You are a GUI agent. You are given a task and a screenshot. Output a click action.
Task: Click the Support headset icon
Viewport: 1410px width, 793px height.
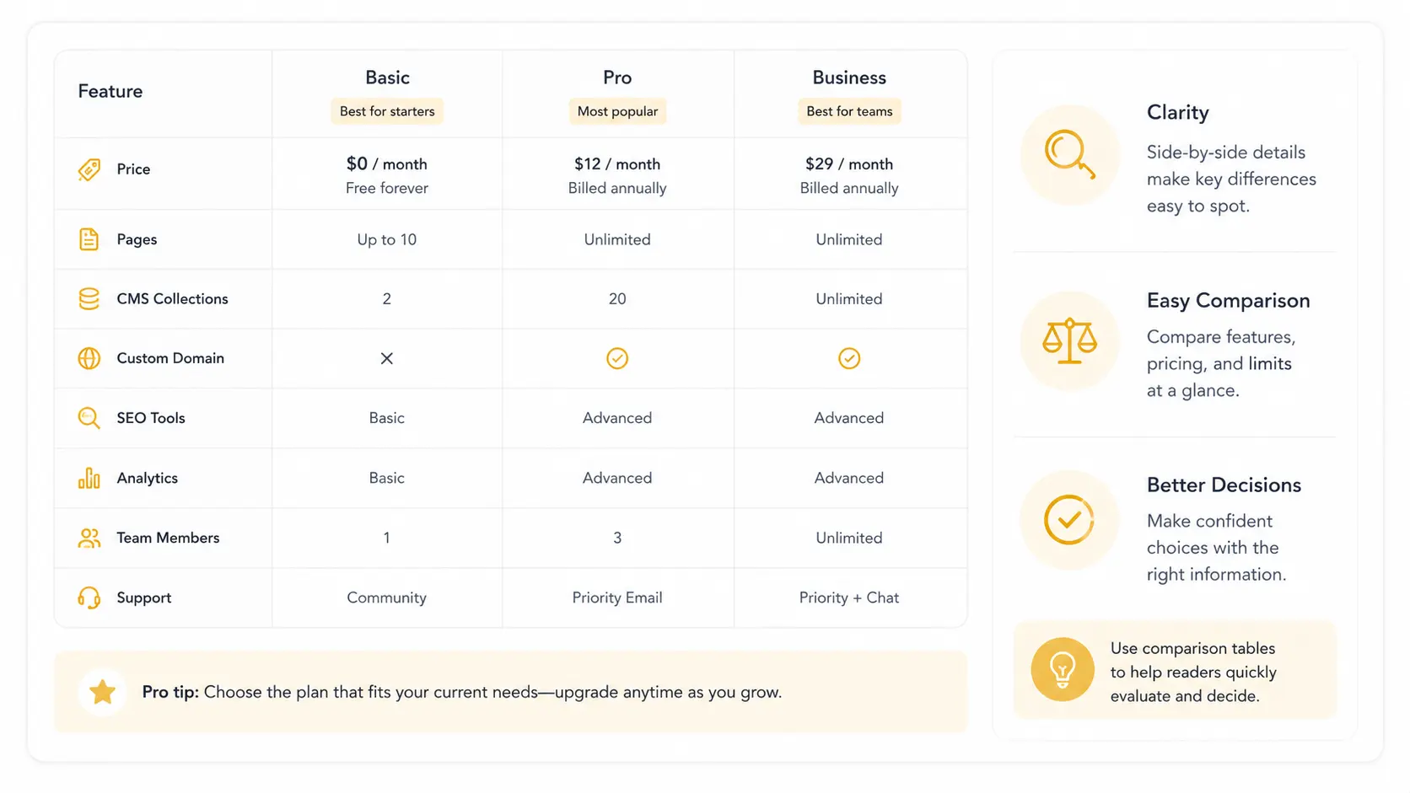[x=89, y=597]
